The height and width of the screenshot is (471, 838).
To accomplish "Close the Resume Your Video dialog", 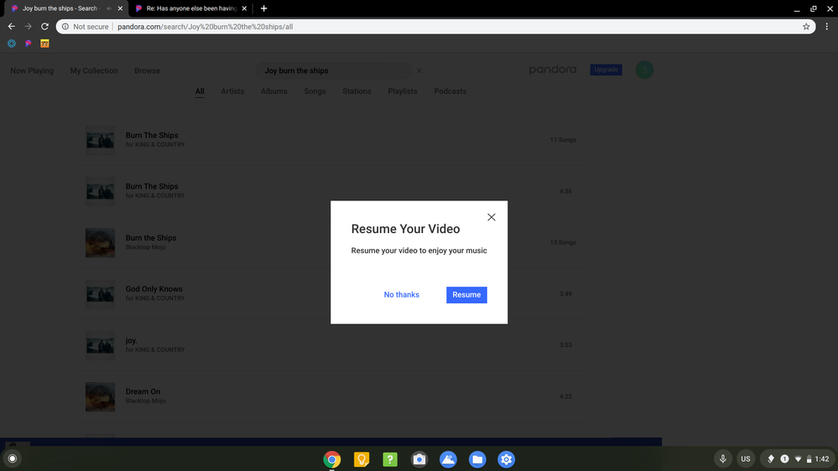I will pos(492,217).
